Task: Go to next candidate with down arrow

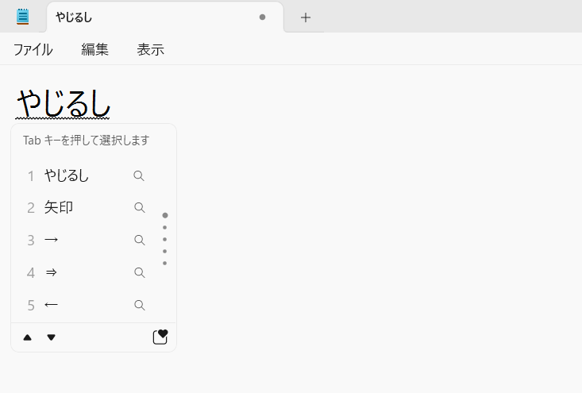Action: pos(52,337)
